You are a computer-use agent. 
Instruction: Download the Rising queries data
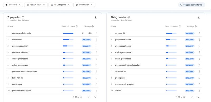199,17
